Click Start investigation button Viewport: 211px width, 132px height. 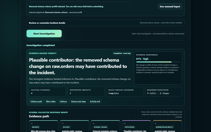click(44, 34)
